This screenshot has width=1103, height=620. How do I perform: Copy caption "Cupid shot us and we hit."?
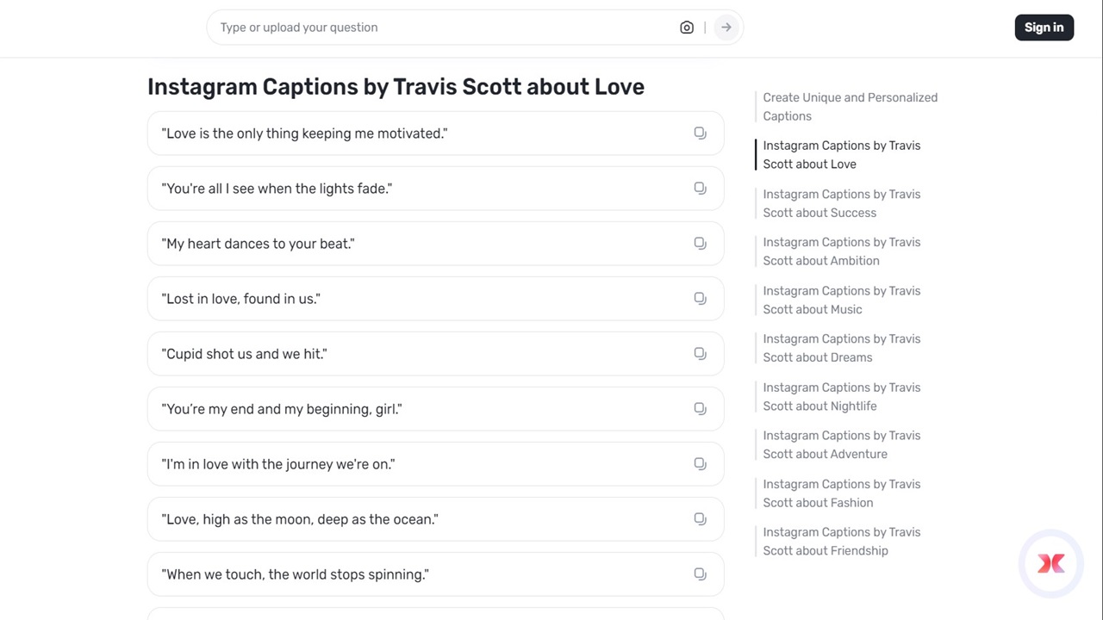700,354
